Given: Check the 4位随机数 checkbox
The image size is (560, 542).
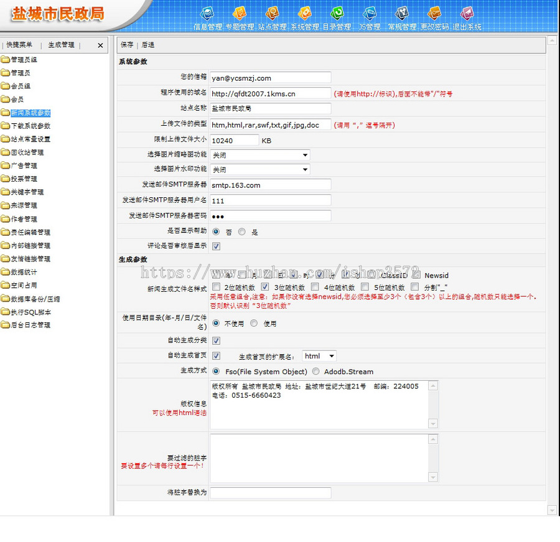Looking at the screenshot, I should 315,287.
